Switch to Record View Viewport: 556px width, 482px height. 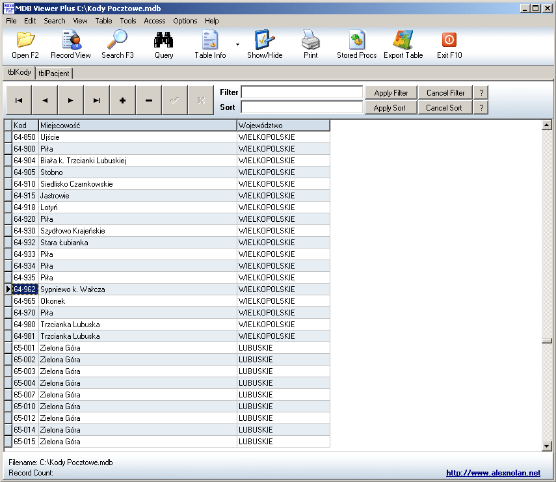(x=70, y=44)
